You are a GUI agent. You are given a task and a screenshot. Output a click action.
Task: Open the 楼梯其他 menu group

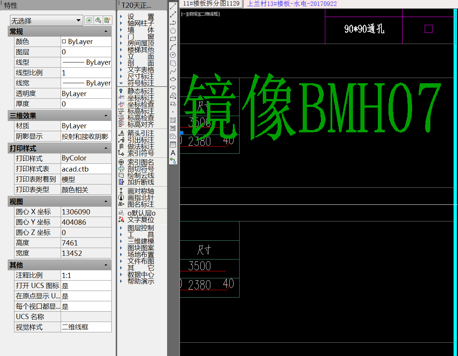click(140, 50)
